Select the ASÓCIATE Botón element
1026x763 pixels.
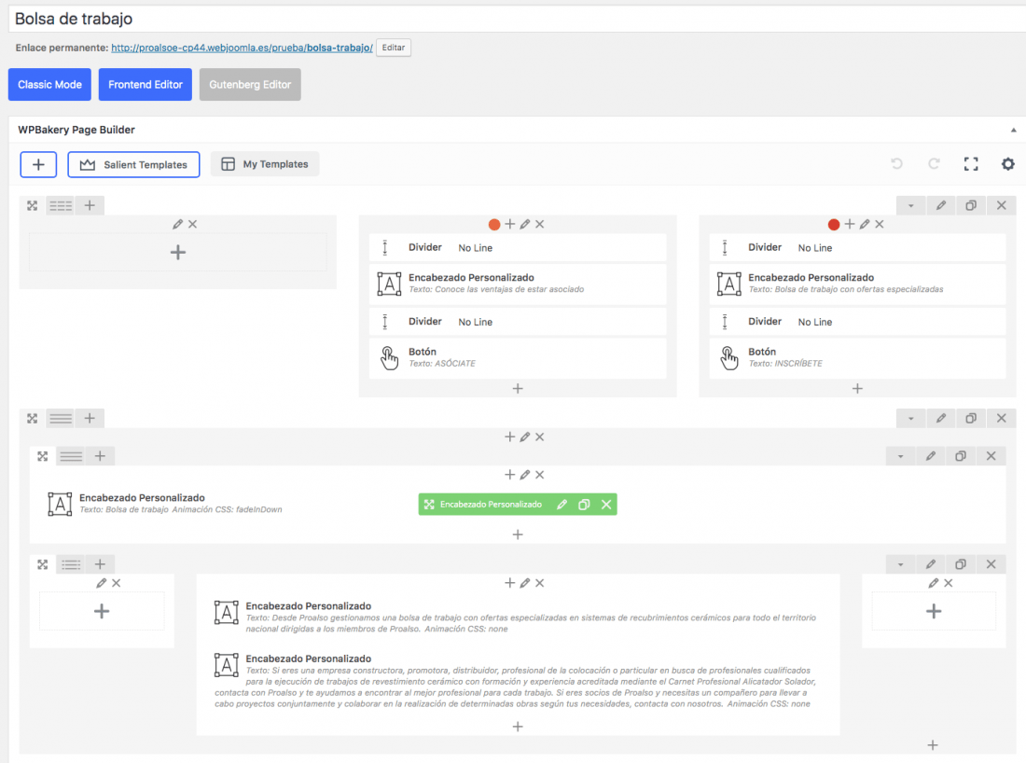pos(518,357)
